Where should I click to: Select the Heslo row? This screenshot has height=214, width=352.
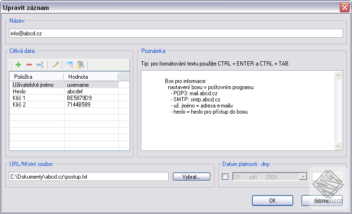(64, 91)
